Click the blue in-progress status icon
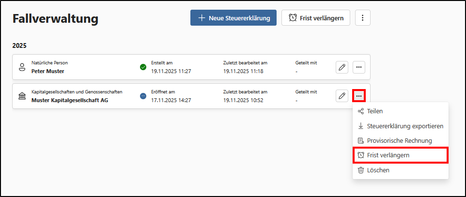The width and height of the screenshot is (466, 197). tap(143, 96)
